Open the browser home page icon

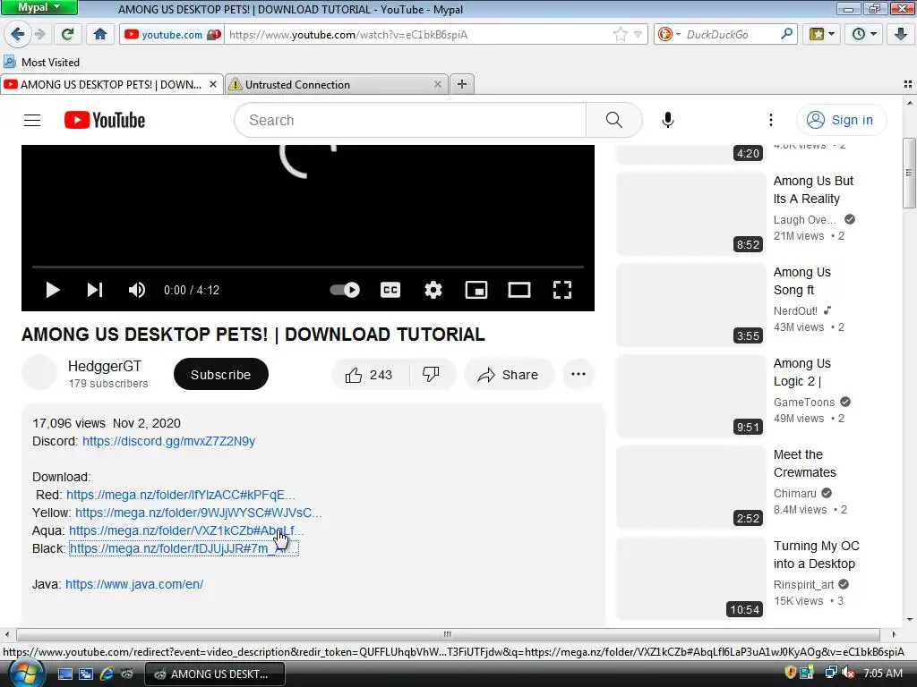(100, 35)
